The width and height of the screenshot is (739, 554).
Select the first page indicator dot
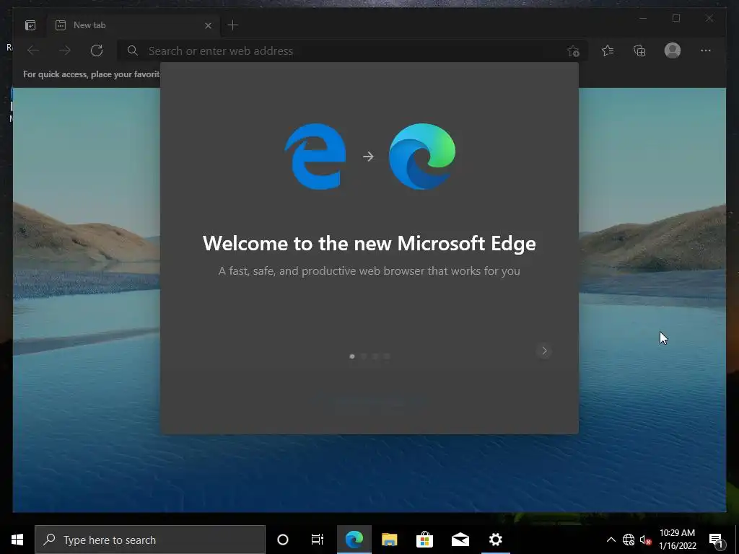coord(352,356)
